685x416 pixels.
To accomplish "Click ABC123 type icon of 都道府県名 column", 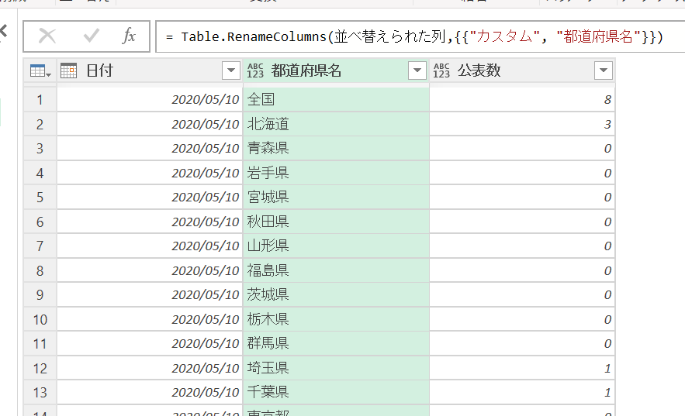I will (255, 70).
